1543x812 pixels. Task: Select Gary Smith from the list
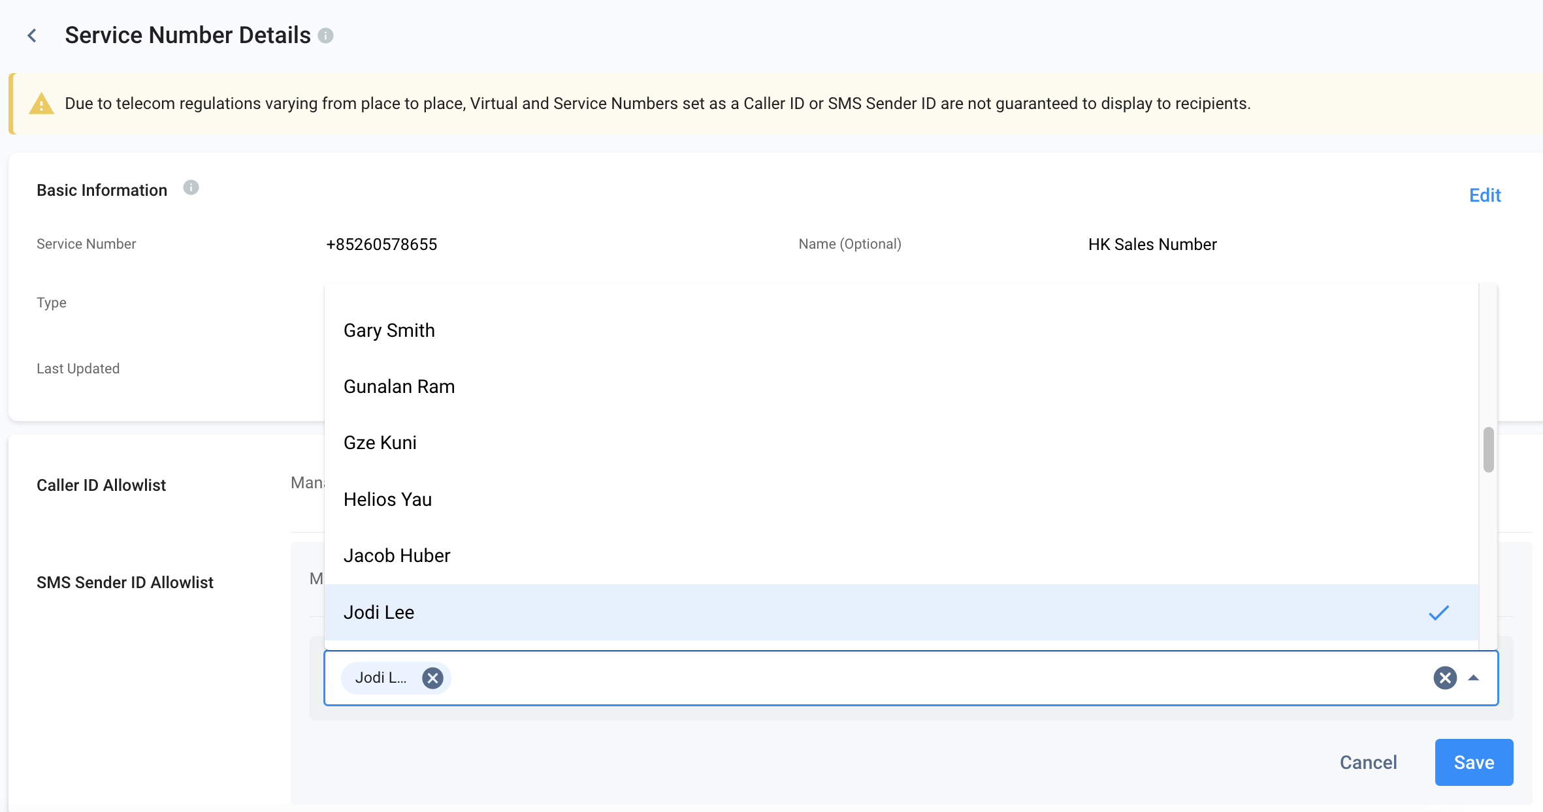901,331
